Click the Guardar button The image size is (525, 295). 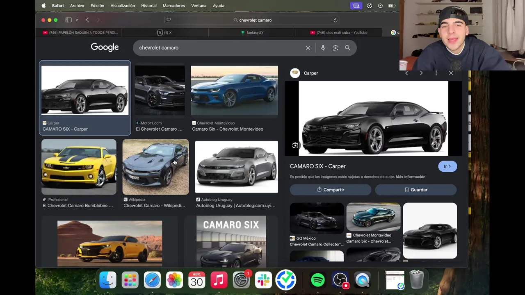(x=416, y=190)
